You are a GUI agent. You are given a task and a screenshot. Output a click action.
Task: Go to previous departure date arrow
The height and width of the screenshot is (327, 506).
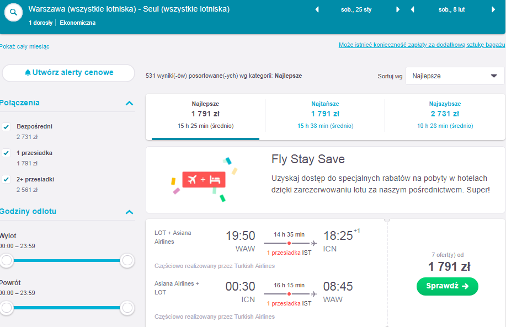point(317,10)
